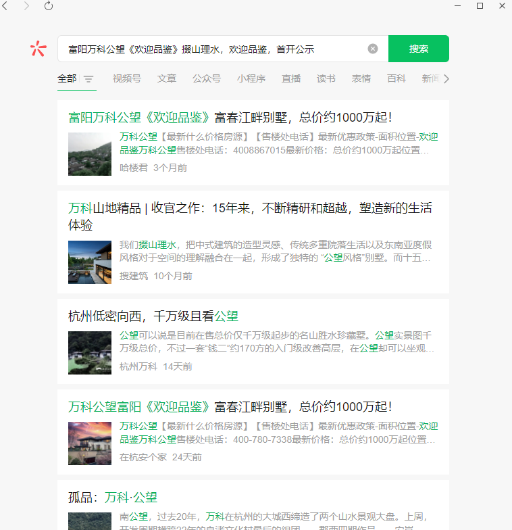
Task: Open the filter icon beside 全部
Action: click(88, 79)
